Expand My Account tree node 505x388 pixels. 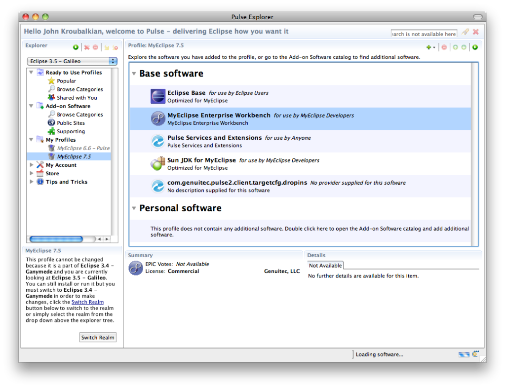coord(31,164)
